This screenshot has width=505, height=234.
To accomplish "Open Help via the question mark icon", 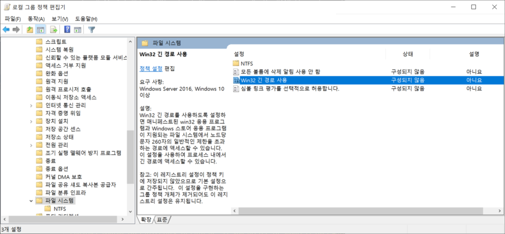I will click(67, 30).
